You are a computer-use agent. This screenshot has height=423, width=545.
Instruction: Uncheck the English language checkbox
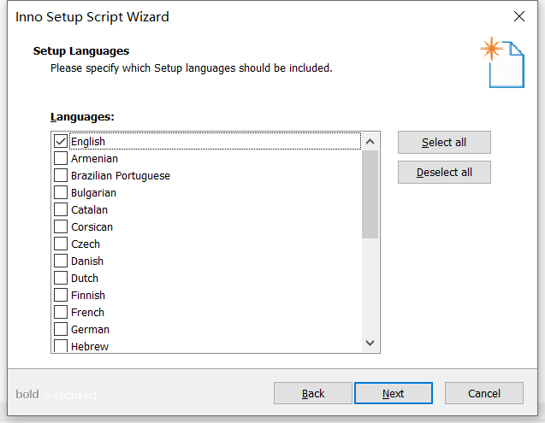[61, 141]
